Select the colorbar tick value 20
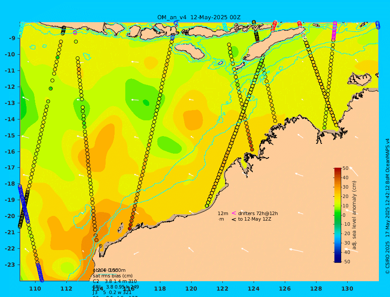Image resolution: width=390 pixels, height=297 pixels. coord(346,197)
